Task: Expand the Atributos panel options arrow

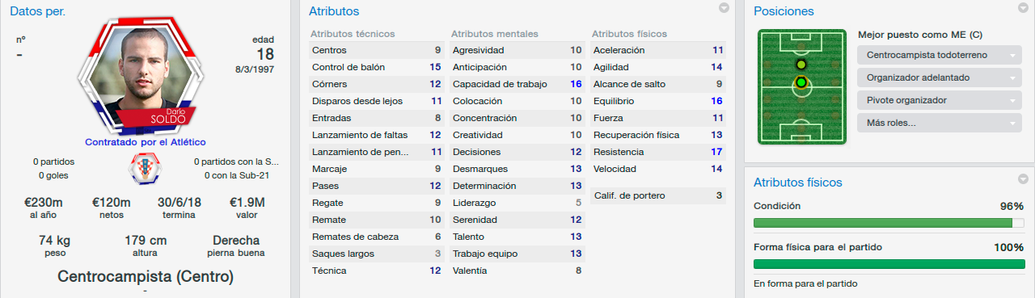Action: pyautogui.click(x=724, y=9)
